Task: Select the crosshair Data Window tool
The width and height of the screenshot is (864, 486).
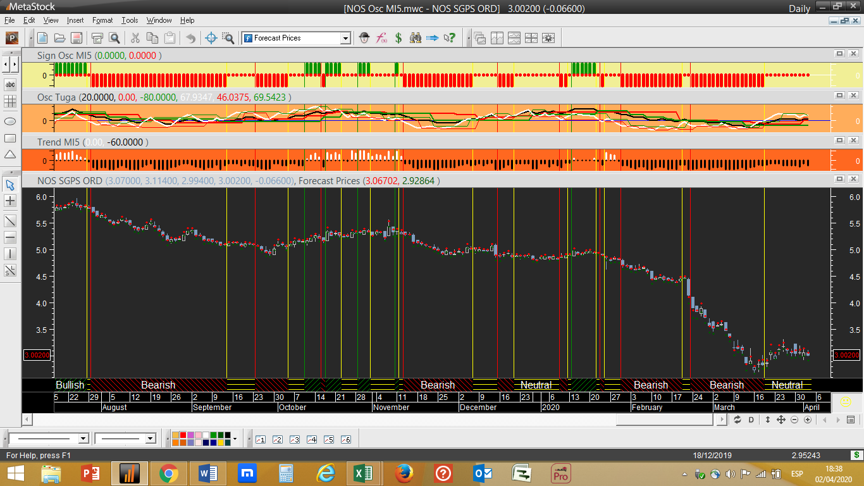Action: [x=211, y=38]
